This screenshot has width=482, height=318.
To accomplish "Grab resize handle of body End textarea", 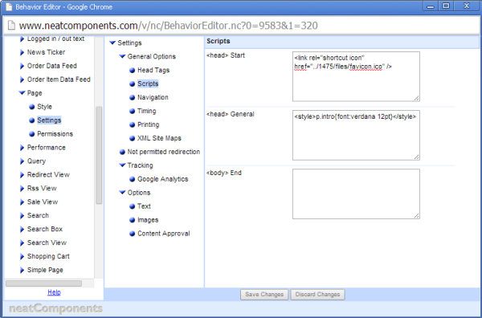I will click(416, 215).
